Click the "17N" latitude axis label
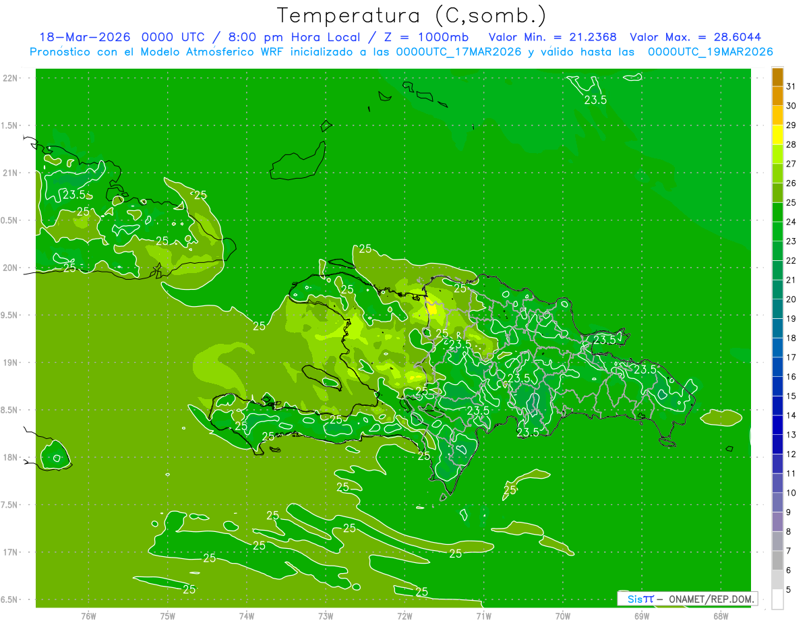Screen dimensions: 809x625 pyautogui.click(x=10, y=552)
